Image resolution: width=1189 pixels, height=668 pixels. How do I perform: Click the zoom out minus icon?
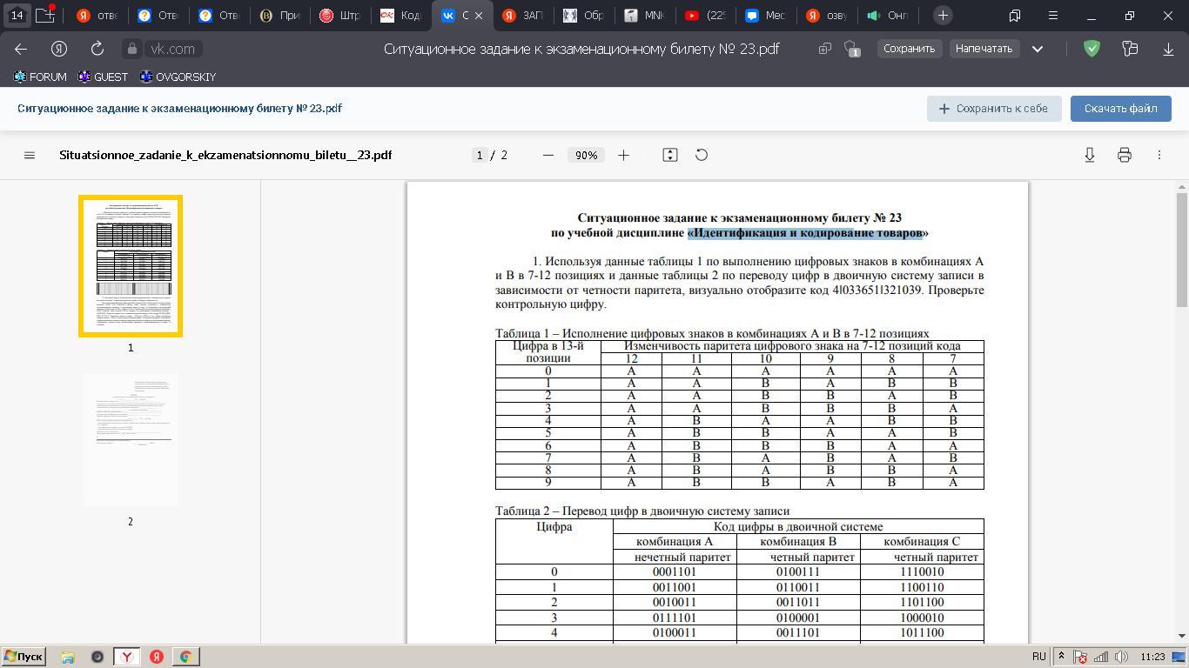pyautogui.click(x=548, y=155)
